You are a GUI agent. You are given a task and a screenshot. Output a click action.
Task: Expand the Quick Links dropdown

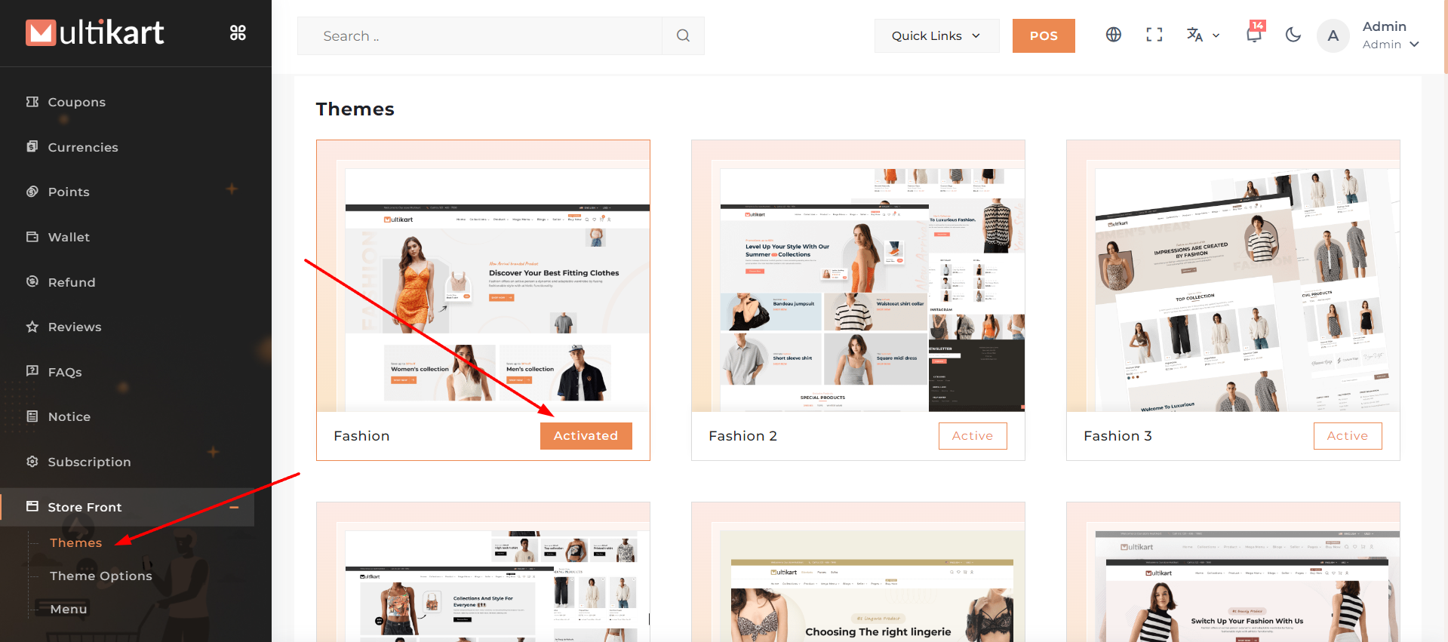(936, 35)
